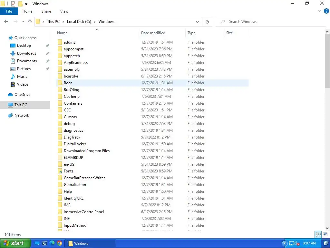Click Quick access star icon
The image size is (330, 248).
(11, 38)
